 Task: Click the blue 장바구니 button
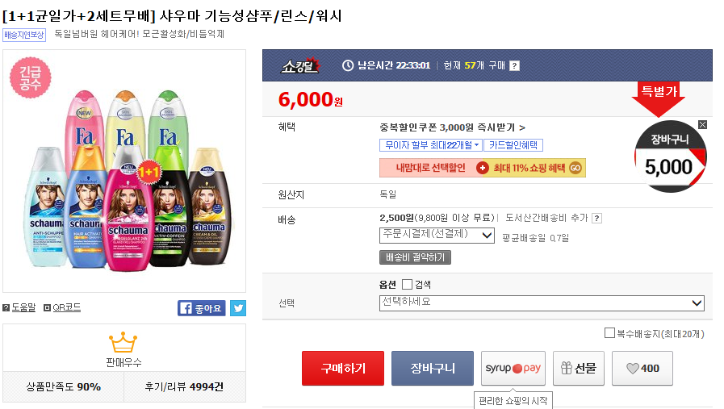point(433,369)
